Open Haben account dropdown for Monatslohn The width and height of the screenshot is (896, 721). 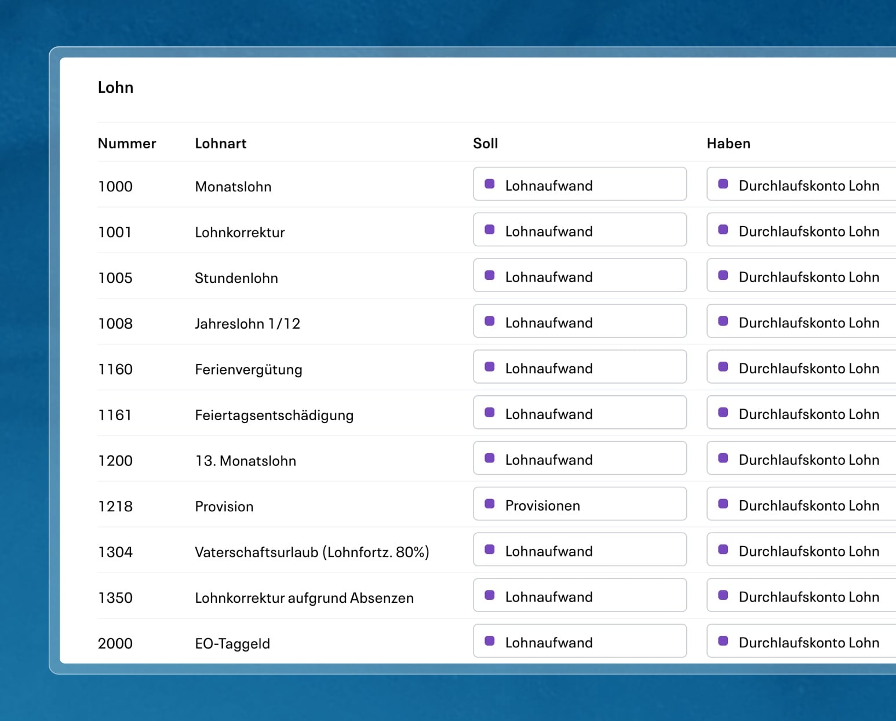pos(802,184)
